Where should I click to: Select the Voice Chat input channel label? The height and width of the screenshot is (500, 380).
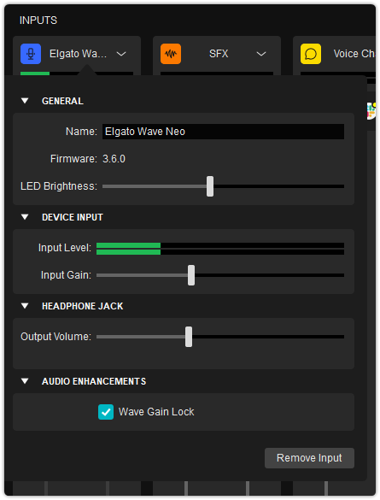point(354,54)
